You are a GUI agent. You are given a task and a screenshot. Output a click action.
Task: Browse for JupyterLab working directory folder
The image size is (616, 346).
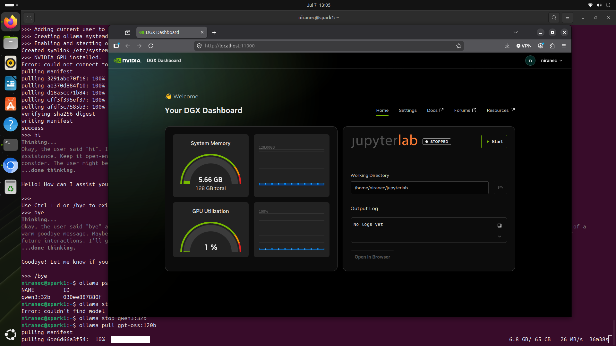500,188
